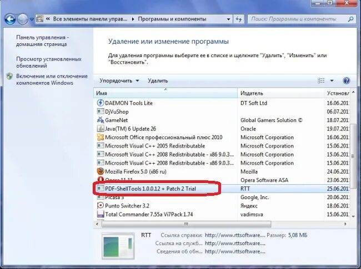Open 'Просмотр установленных обновлений' link
Viewport: 361px width, 269px height.
tap(49, 62)
